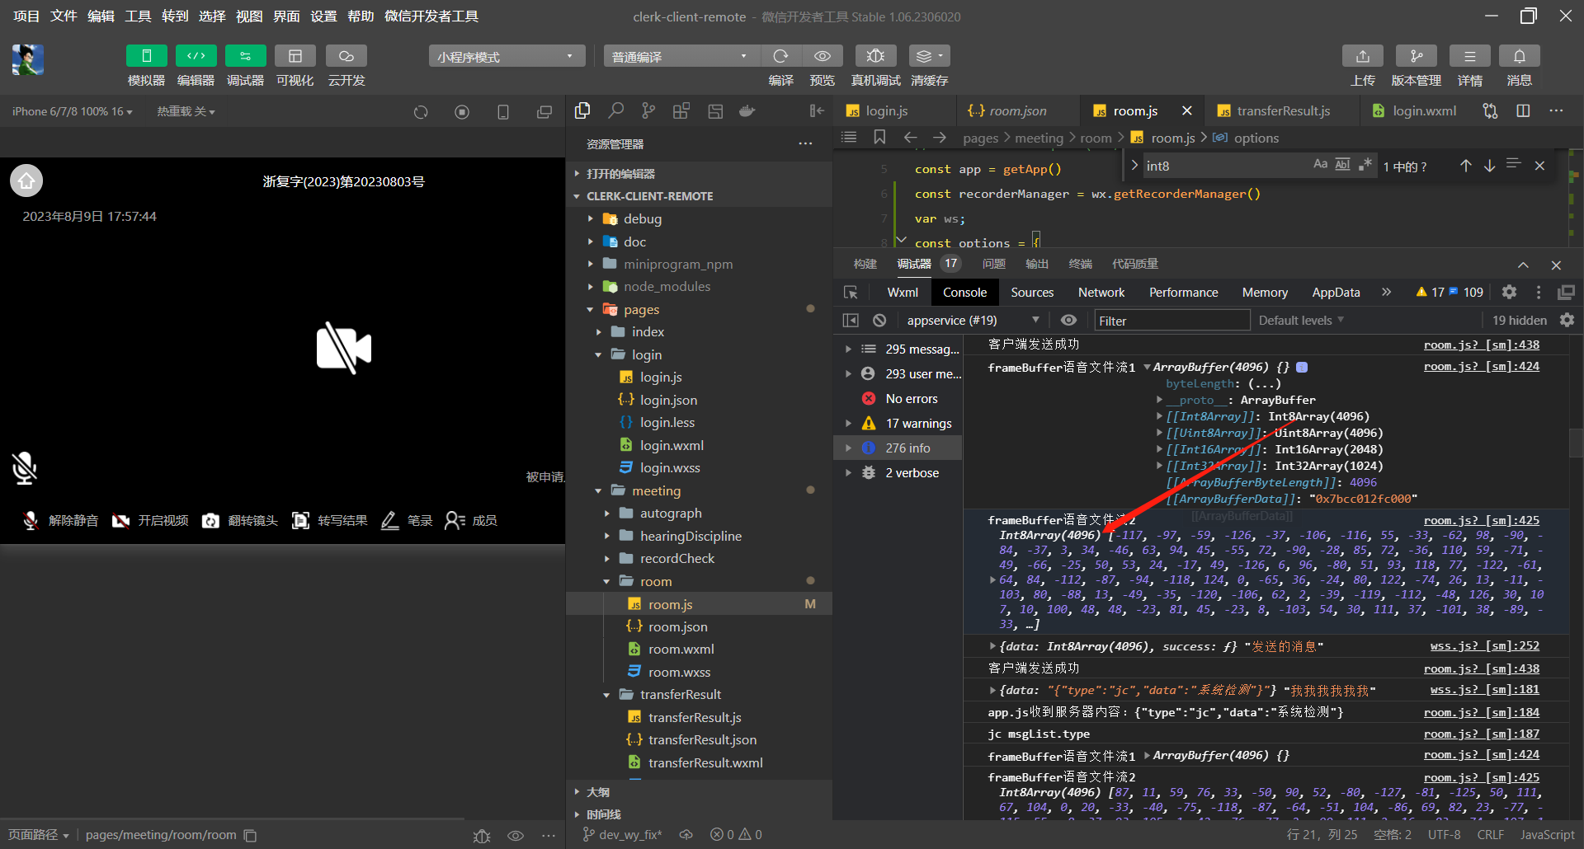Screen dimensions: 1584x849
Task: Open the wss.js? [sm]:252 source link
Action: 1484,646
